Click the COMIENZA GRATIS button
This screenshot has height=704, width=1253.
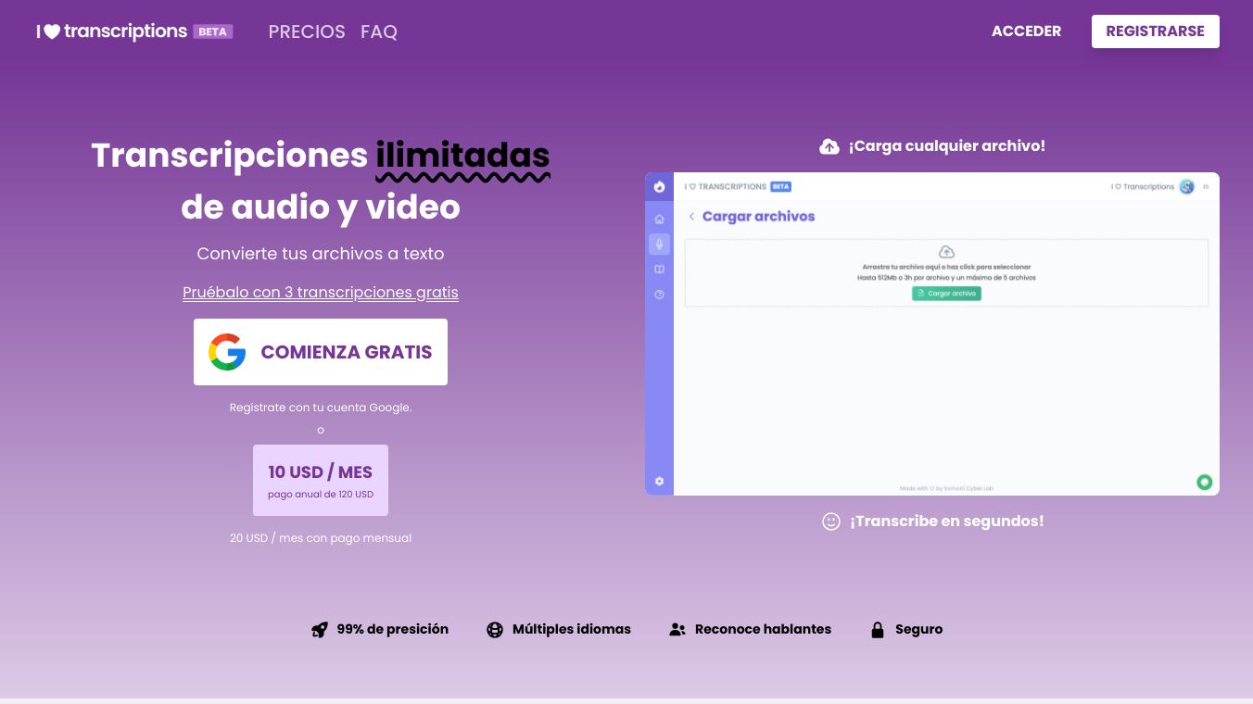(321, 352)
